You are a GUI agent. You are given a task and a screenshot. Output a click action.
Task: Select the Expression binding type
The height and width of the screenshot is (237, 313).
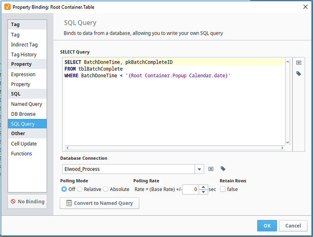coord(23,74)
